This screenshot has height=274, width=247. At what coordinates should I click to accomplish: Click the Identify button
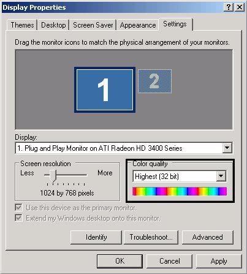[96, 237]
